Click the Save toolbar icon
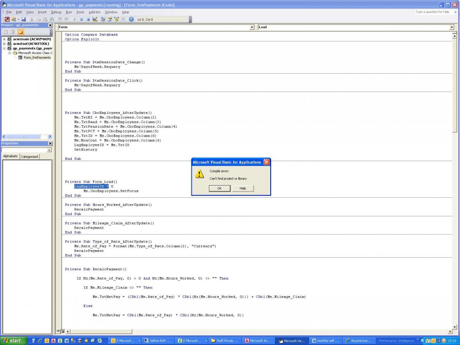Image resolution: width=460 pixels, height=345 pixels. [x=24, y=19]
